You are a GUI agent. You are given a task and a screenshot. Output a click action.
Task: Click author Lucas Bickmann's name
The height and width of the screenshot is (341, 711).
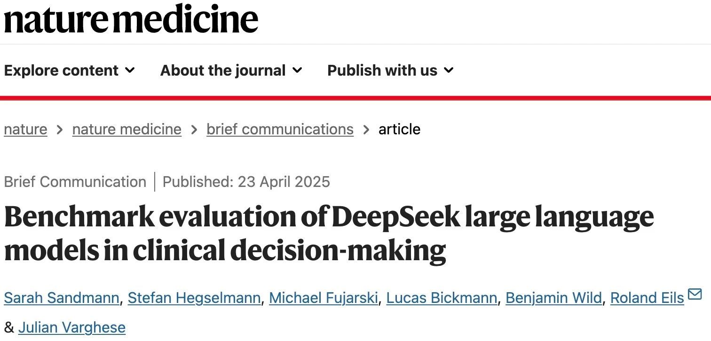[442, 298]
